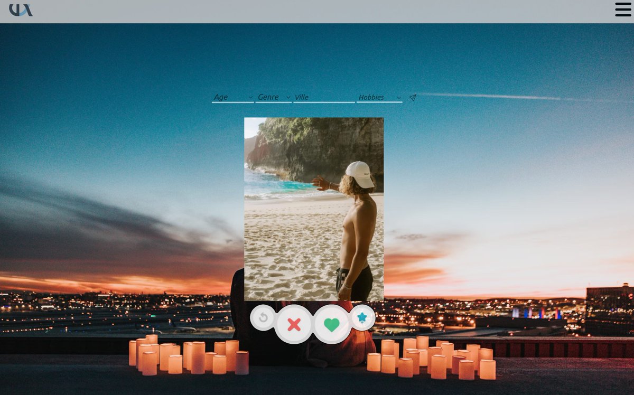Focus the Ville input field
634x395 pixels.
click(324, 97)
